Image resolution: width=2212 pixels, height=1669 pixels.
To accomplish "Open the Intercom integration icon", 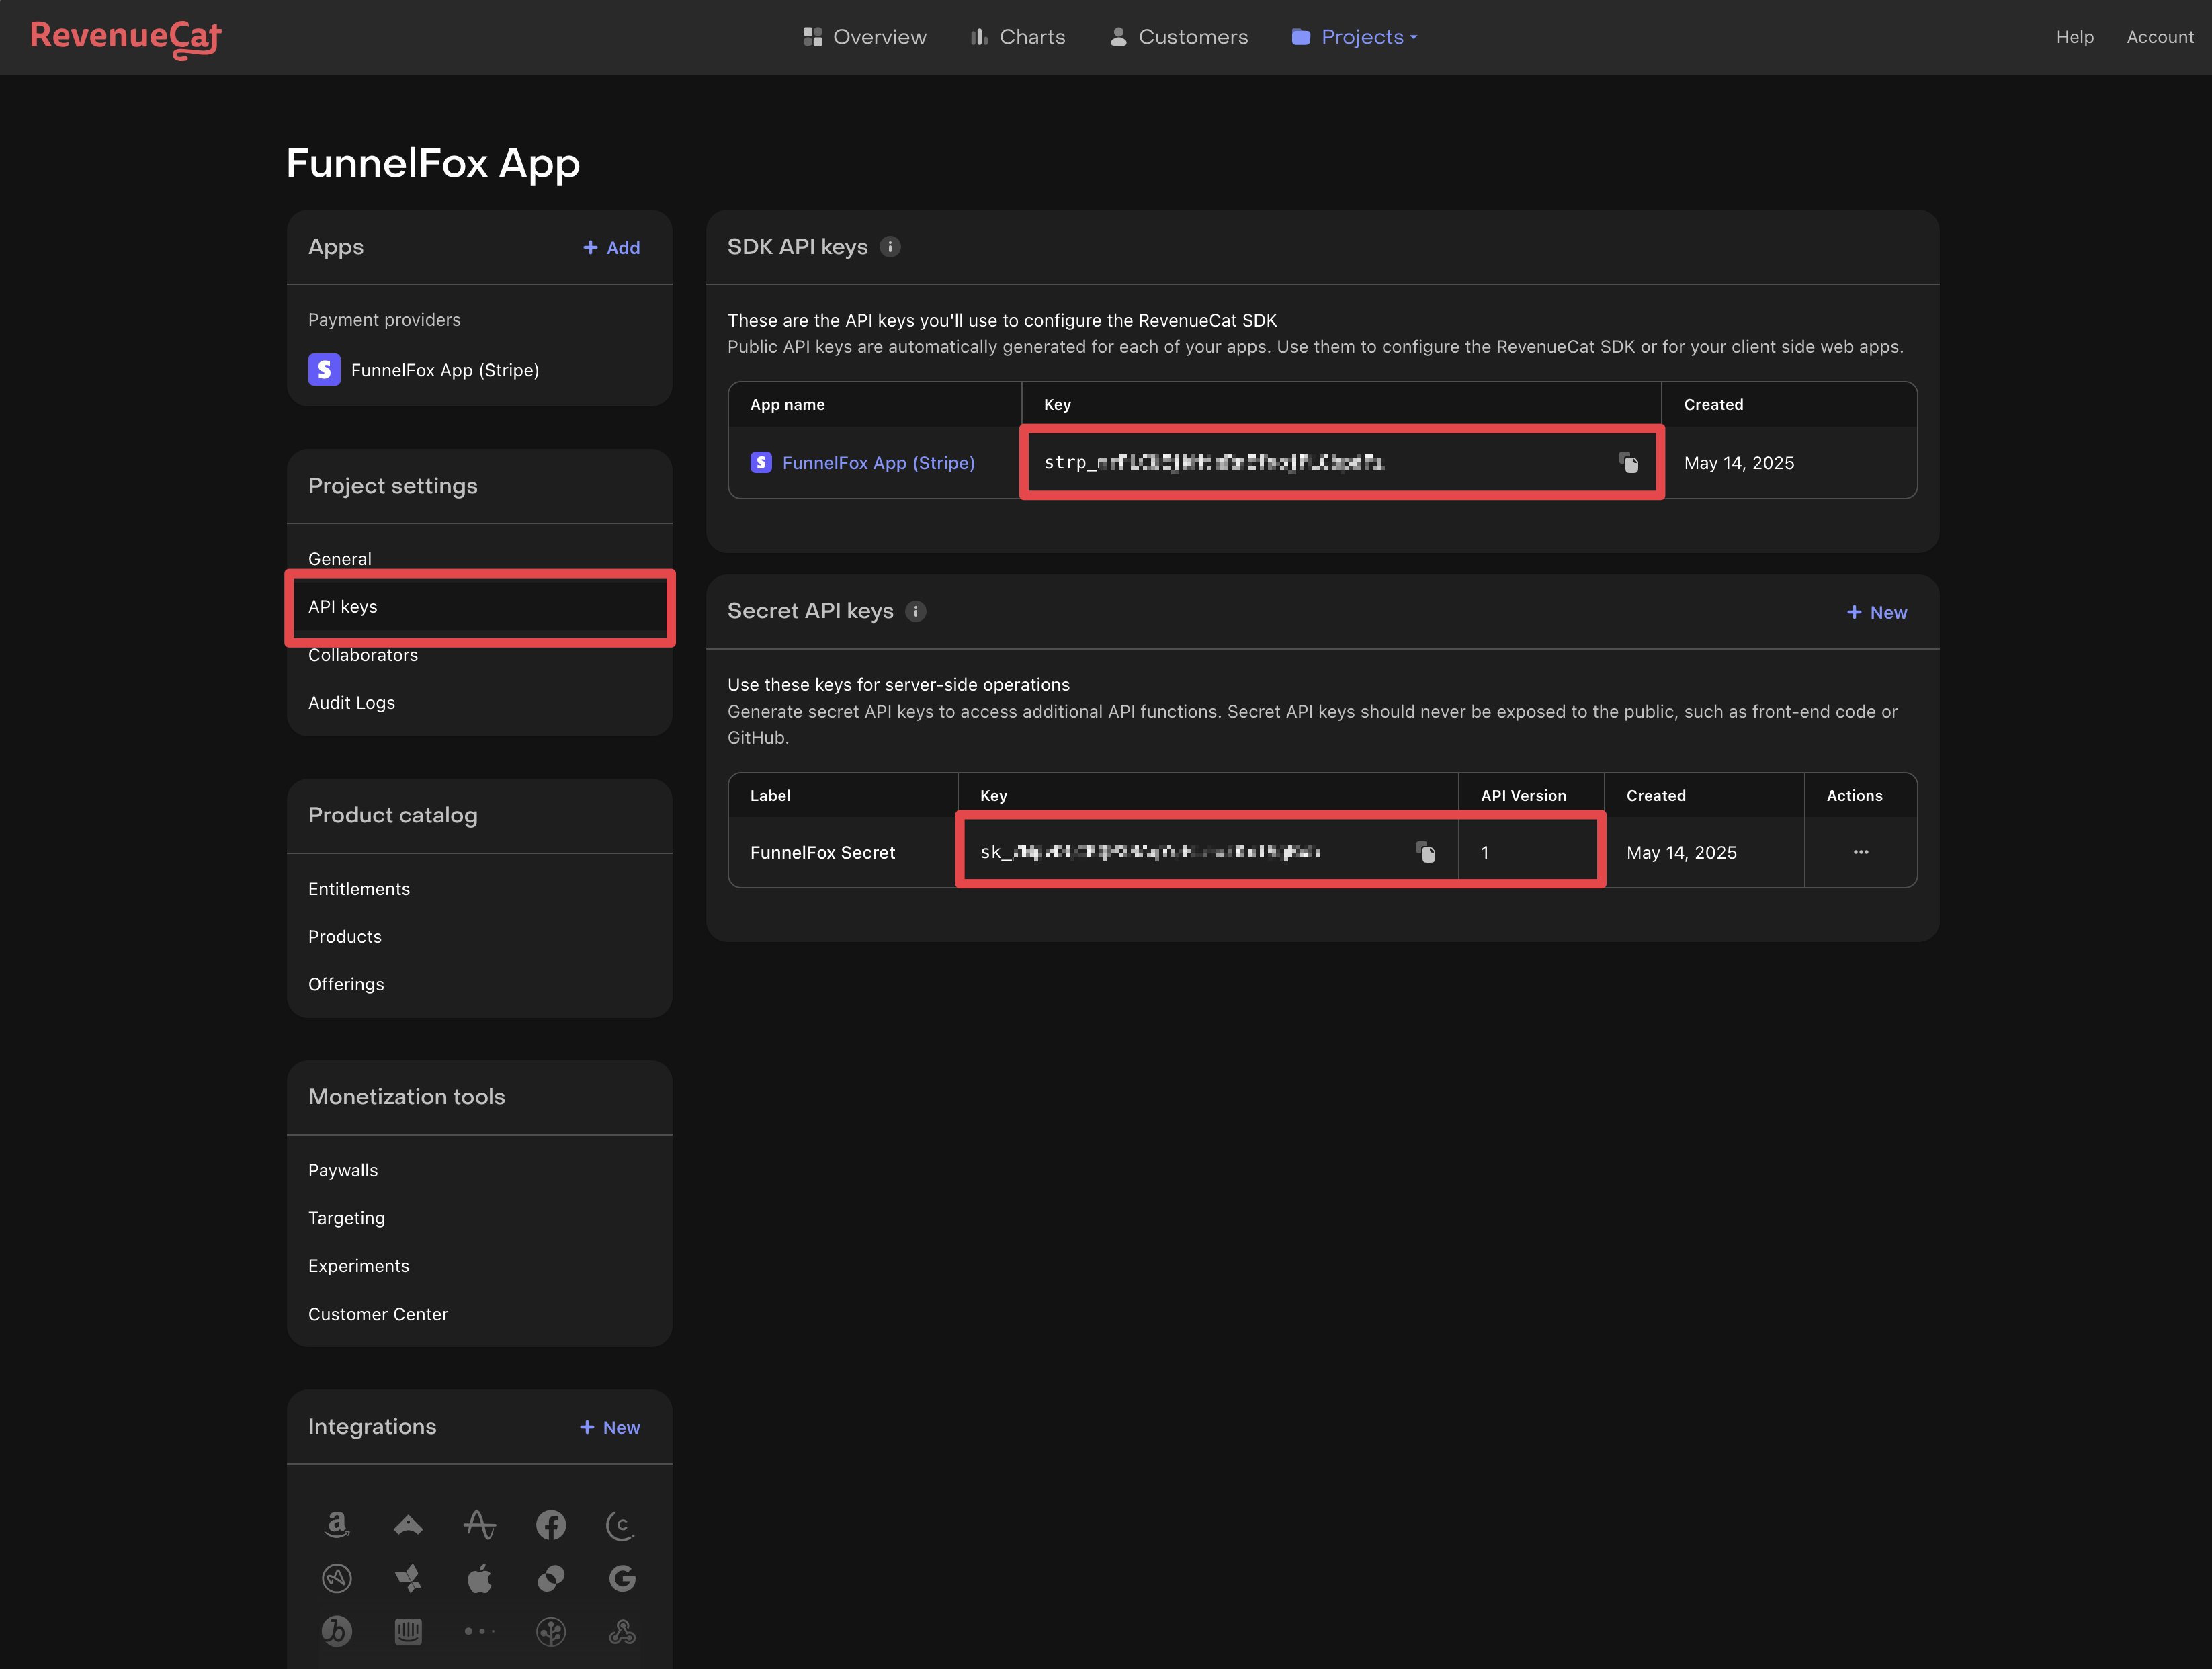I will click(x=408, y=1632).
